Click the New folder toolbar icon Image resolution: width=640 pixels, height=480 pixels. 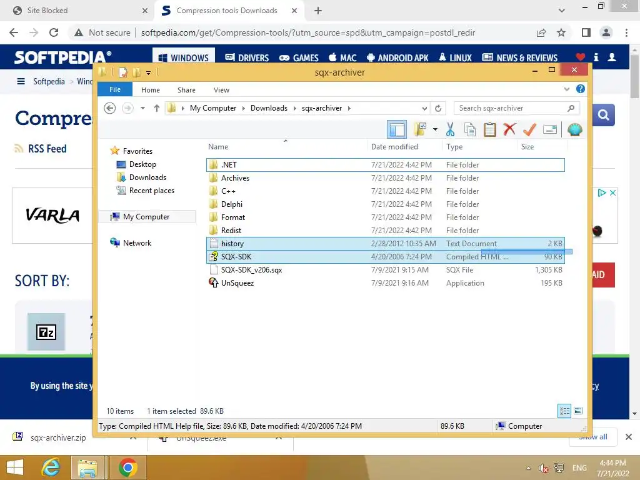pos(420,129)
